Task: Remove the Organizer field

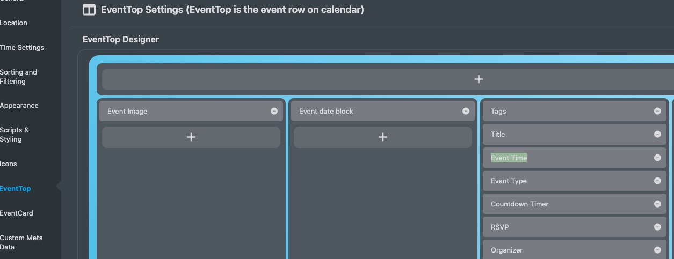Action: point(657,250)
